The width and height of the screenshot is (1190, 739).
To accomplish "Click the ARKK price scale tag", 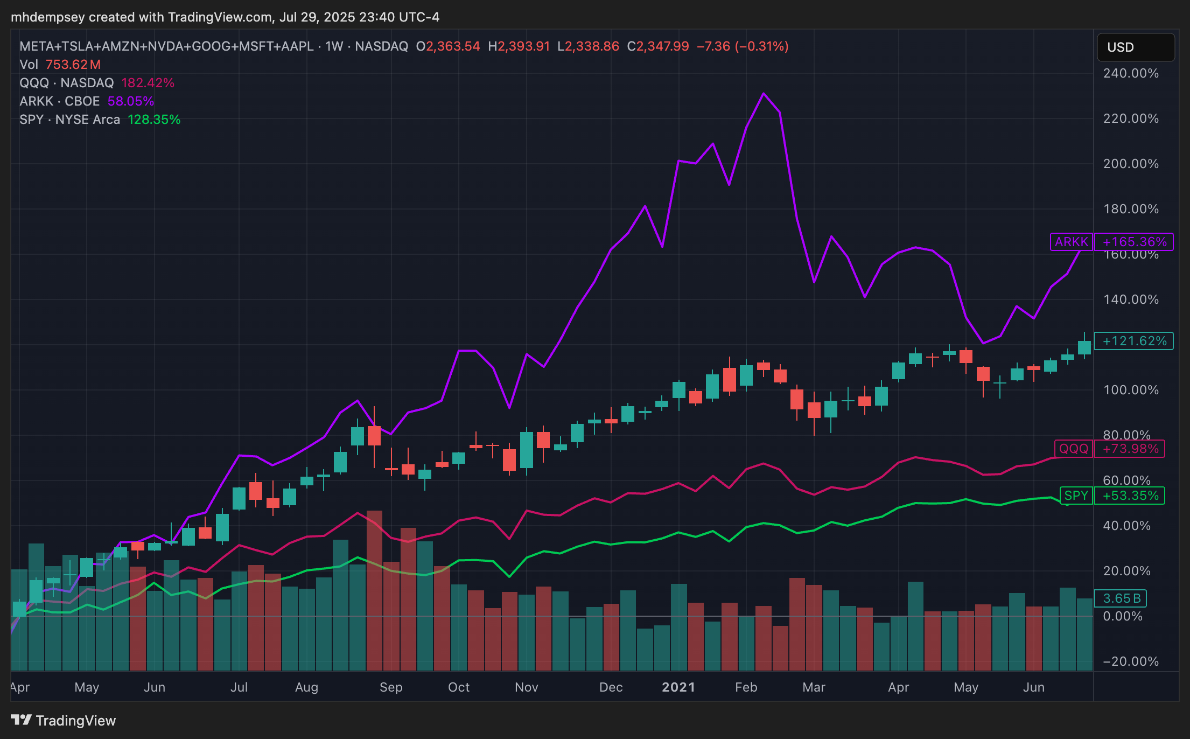I will pos(1071,242).
